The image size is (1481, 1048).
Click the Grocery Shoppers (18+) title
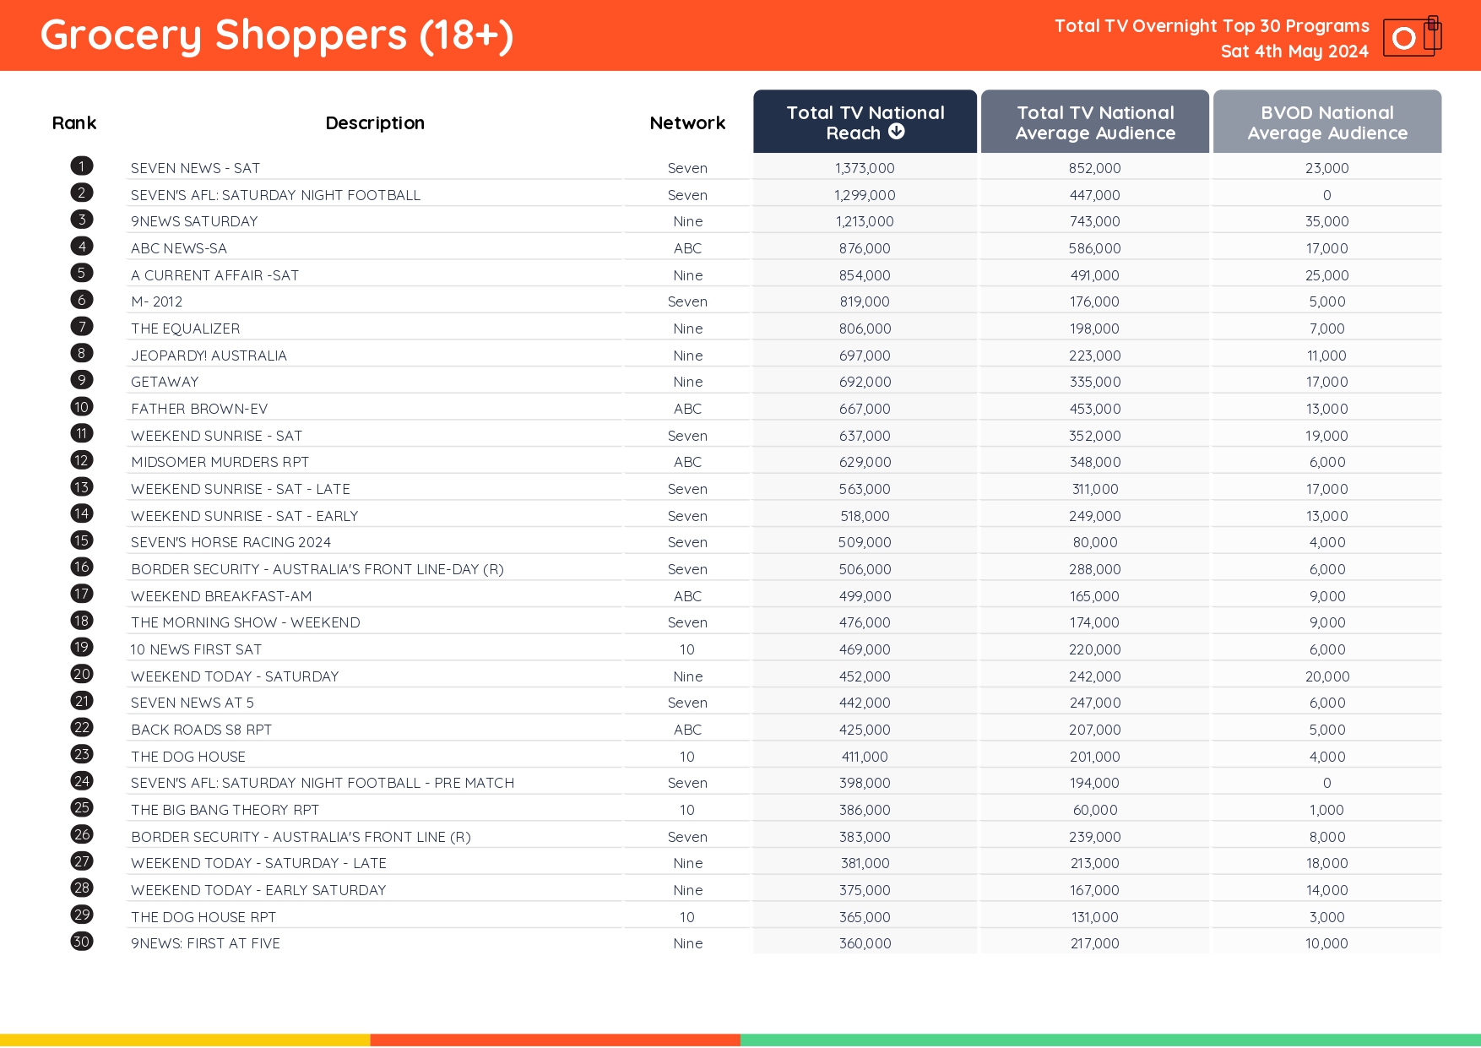pos(277,35)
